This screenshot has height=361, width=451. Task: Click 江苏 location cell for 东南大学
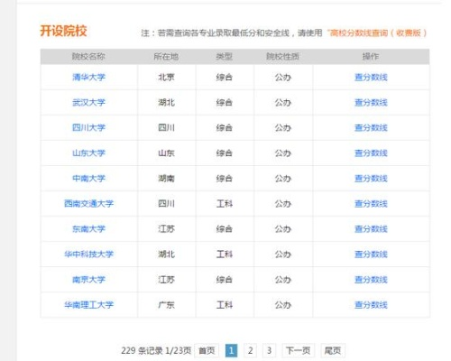tap(166, 229)
